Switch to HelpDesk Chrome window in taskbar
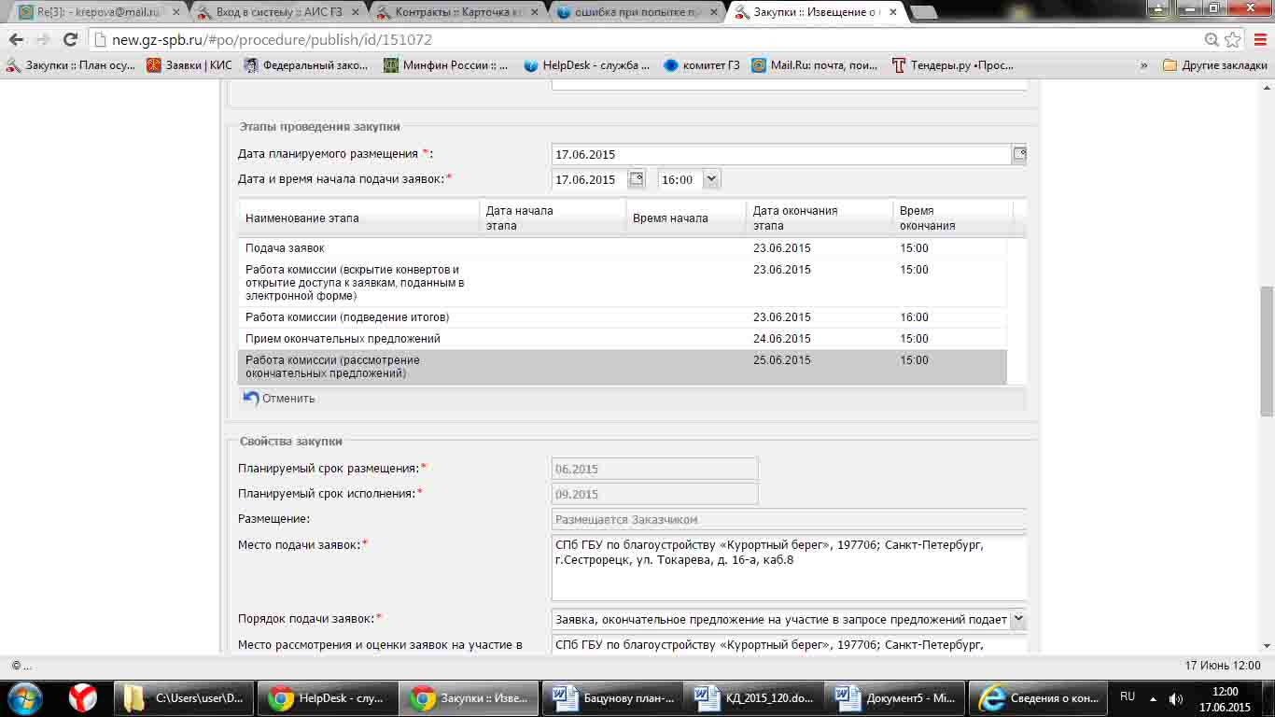 pos(326,697)
